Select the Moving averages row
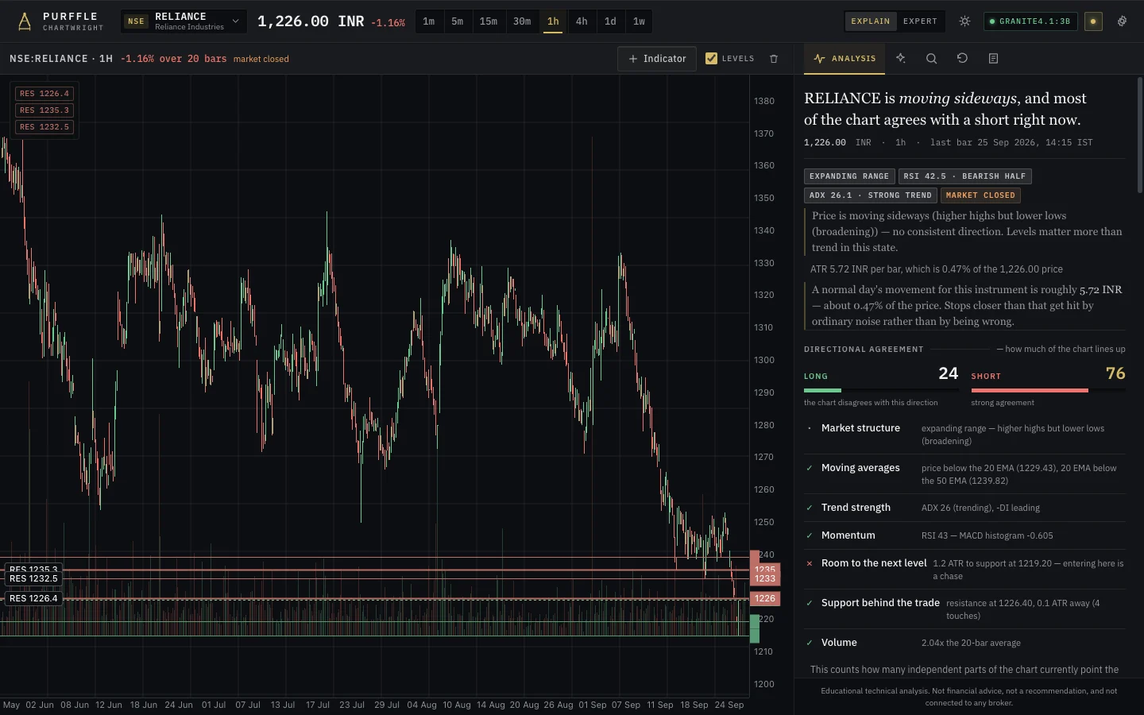1144x715 pixels. 964,474
